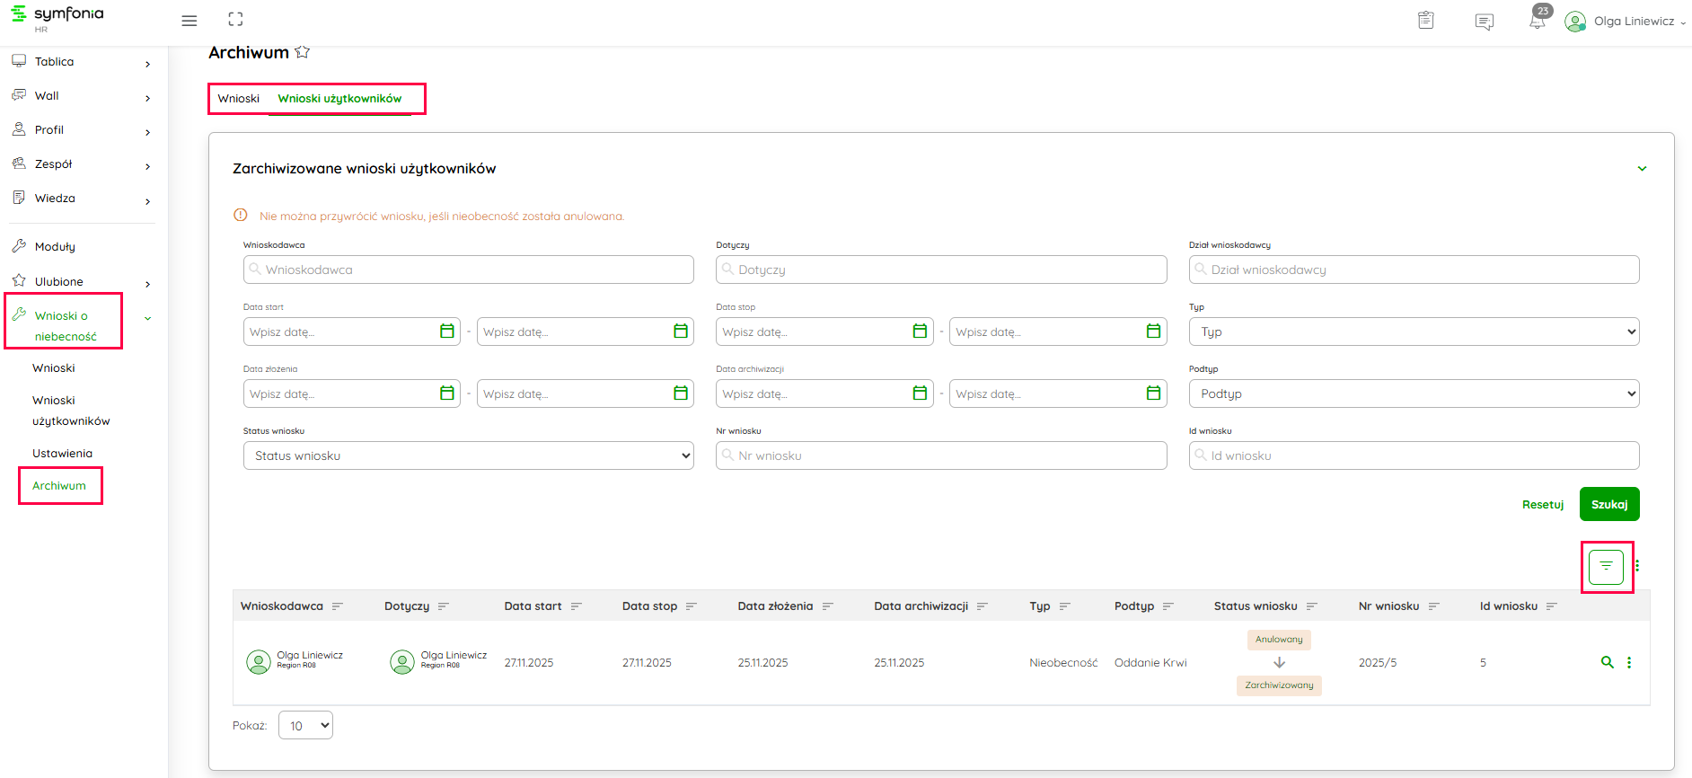
Task: Toggle fullscreen mode icon
Action: tap(235, 20)
